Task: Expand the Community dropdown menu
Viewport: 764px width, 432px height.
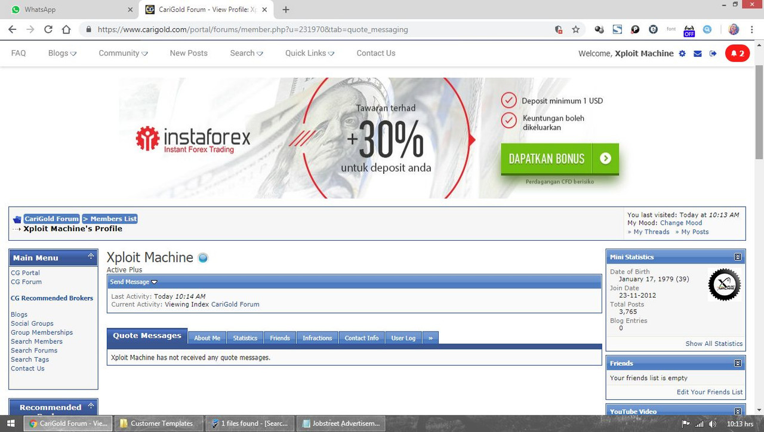Action: (123, 53)
